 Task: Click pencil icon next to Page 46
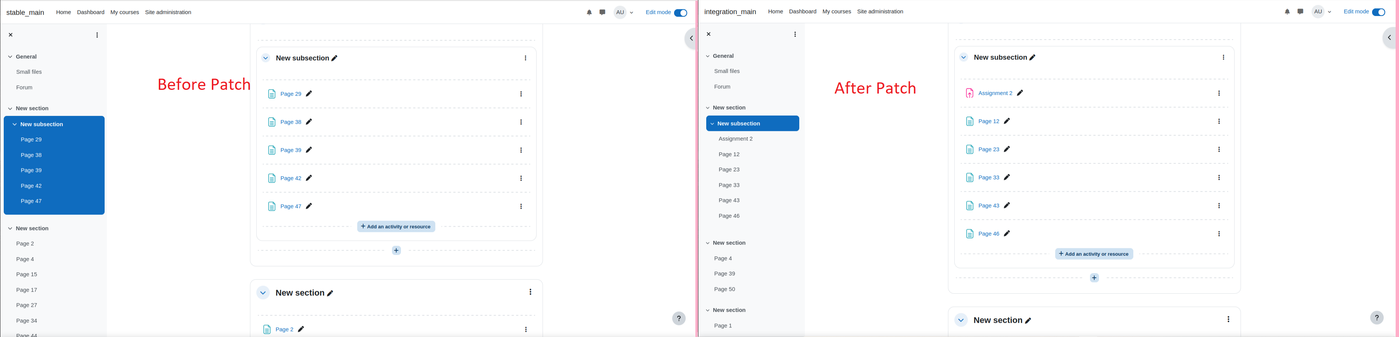(x=1007, y=233)
